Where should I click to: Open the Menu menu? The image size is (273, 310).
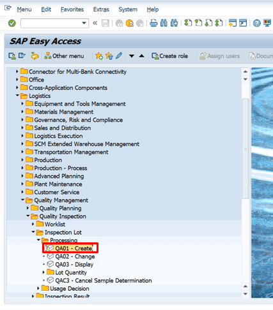[x=24, y=10]
